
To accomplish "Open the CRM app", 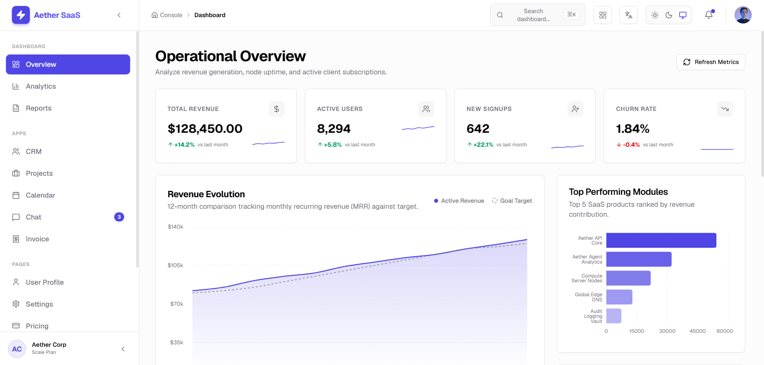I will [68, 151].
